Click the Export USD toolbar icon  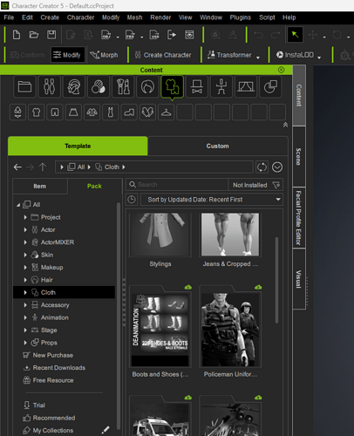(x=154, y=35)
